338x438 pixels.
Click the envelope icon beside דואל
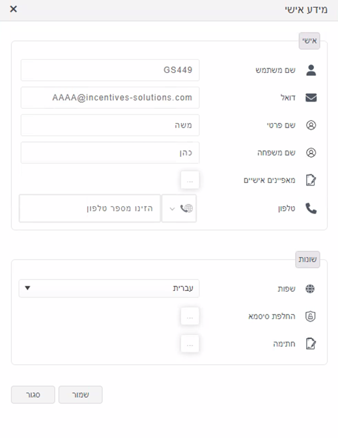click(x=311, y=98)
